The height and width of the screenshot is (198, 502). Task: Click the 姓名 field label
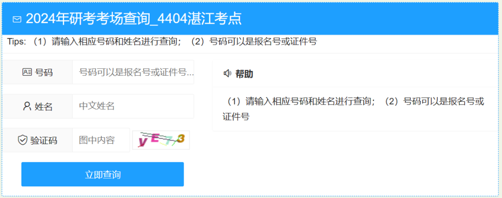(44, 106)
